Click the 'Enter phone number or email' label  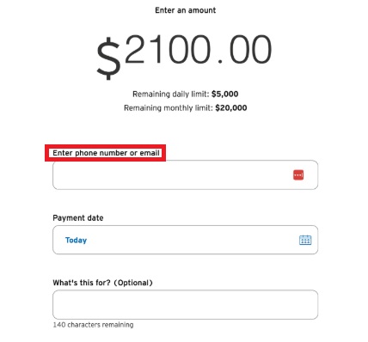(106, 153)
